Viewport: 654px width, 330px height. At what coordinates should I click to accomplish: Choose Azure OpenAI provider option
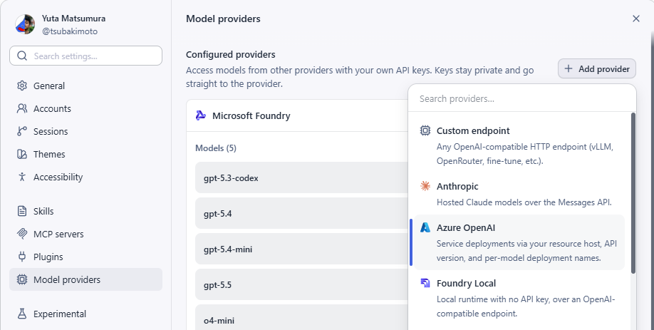519,242
